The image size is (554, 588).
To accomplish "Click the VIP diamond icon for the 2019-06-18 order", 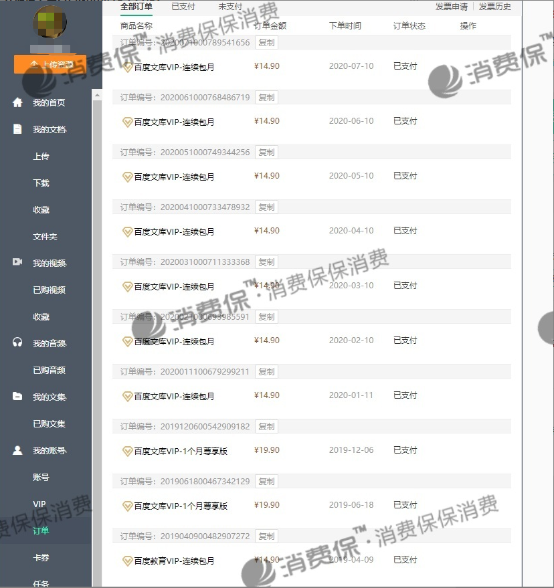I will tap(128, 506).
